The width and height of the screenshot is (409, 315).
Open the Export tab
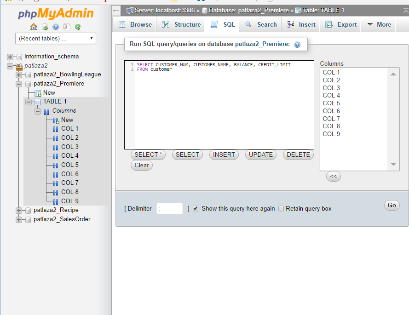pos(340,24)
